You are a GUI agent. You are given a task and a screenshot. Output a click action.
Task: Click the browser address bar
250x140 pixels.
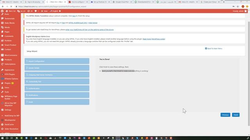tap(123, 7)
